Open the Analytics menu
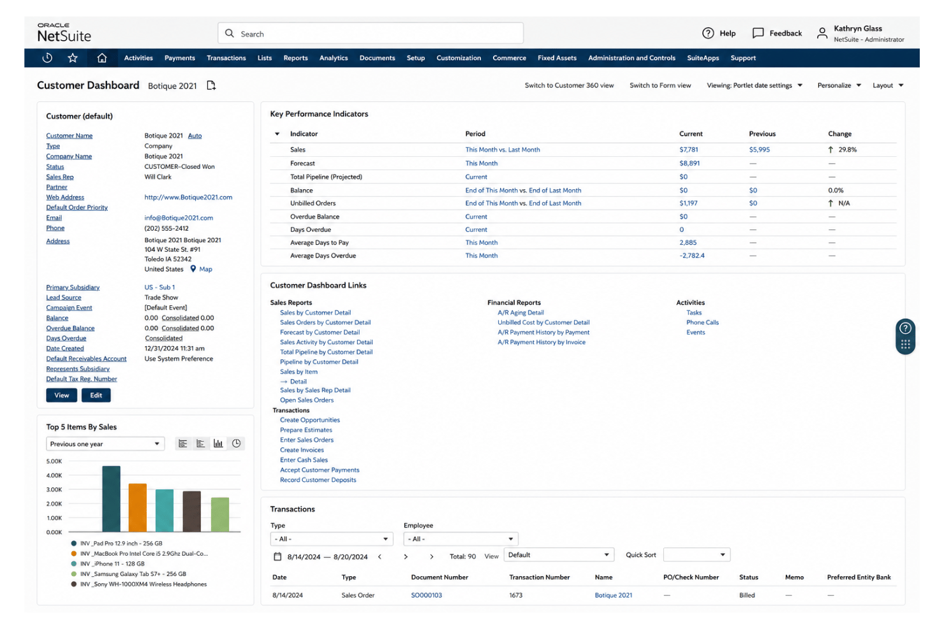 pyautogui.click(x=334, y=58)
